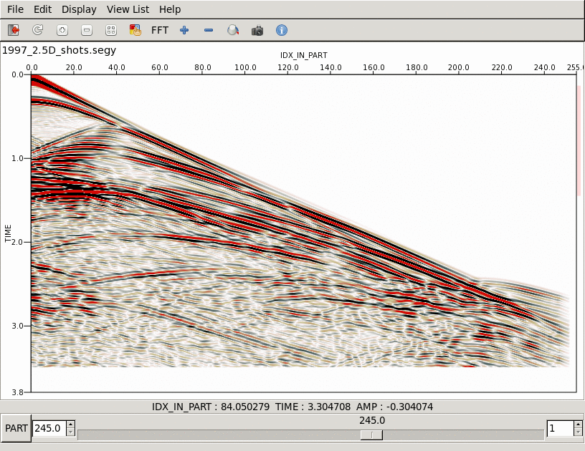Viewport: 585px width, 451px height.
Task: Open the color palette picker icon
Action: pyautogui.click(x=135, y=30)
